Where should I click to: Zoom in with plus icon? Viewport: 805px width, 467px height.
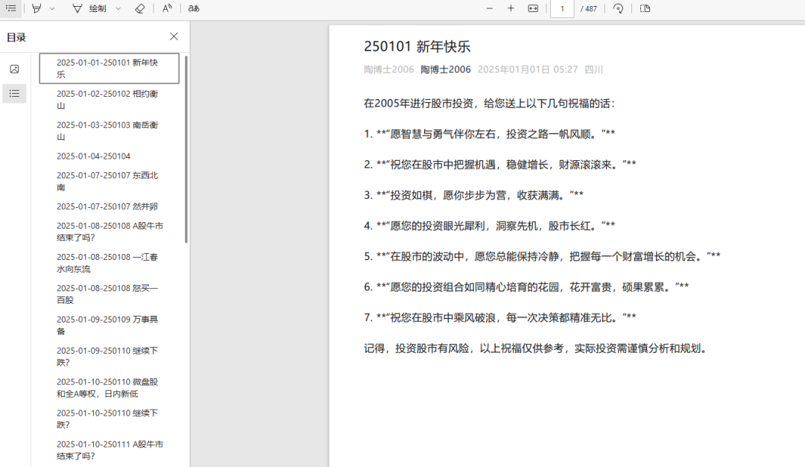tap(511, 8)
